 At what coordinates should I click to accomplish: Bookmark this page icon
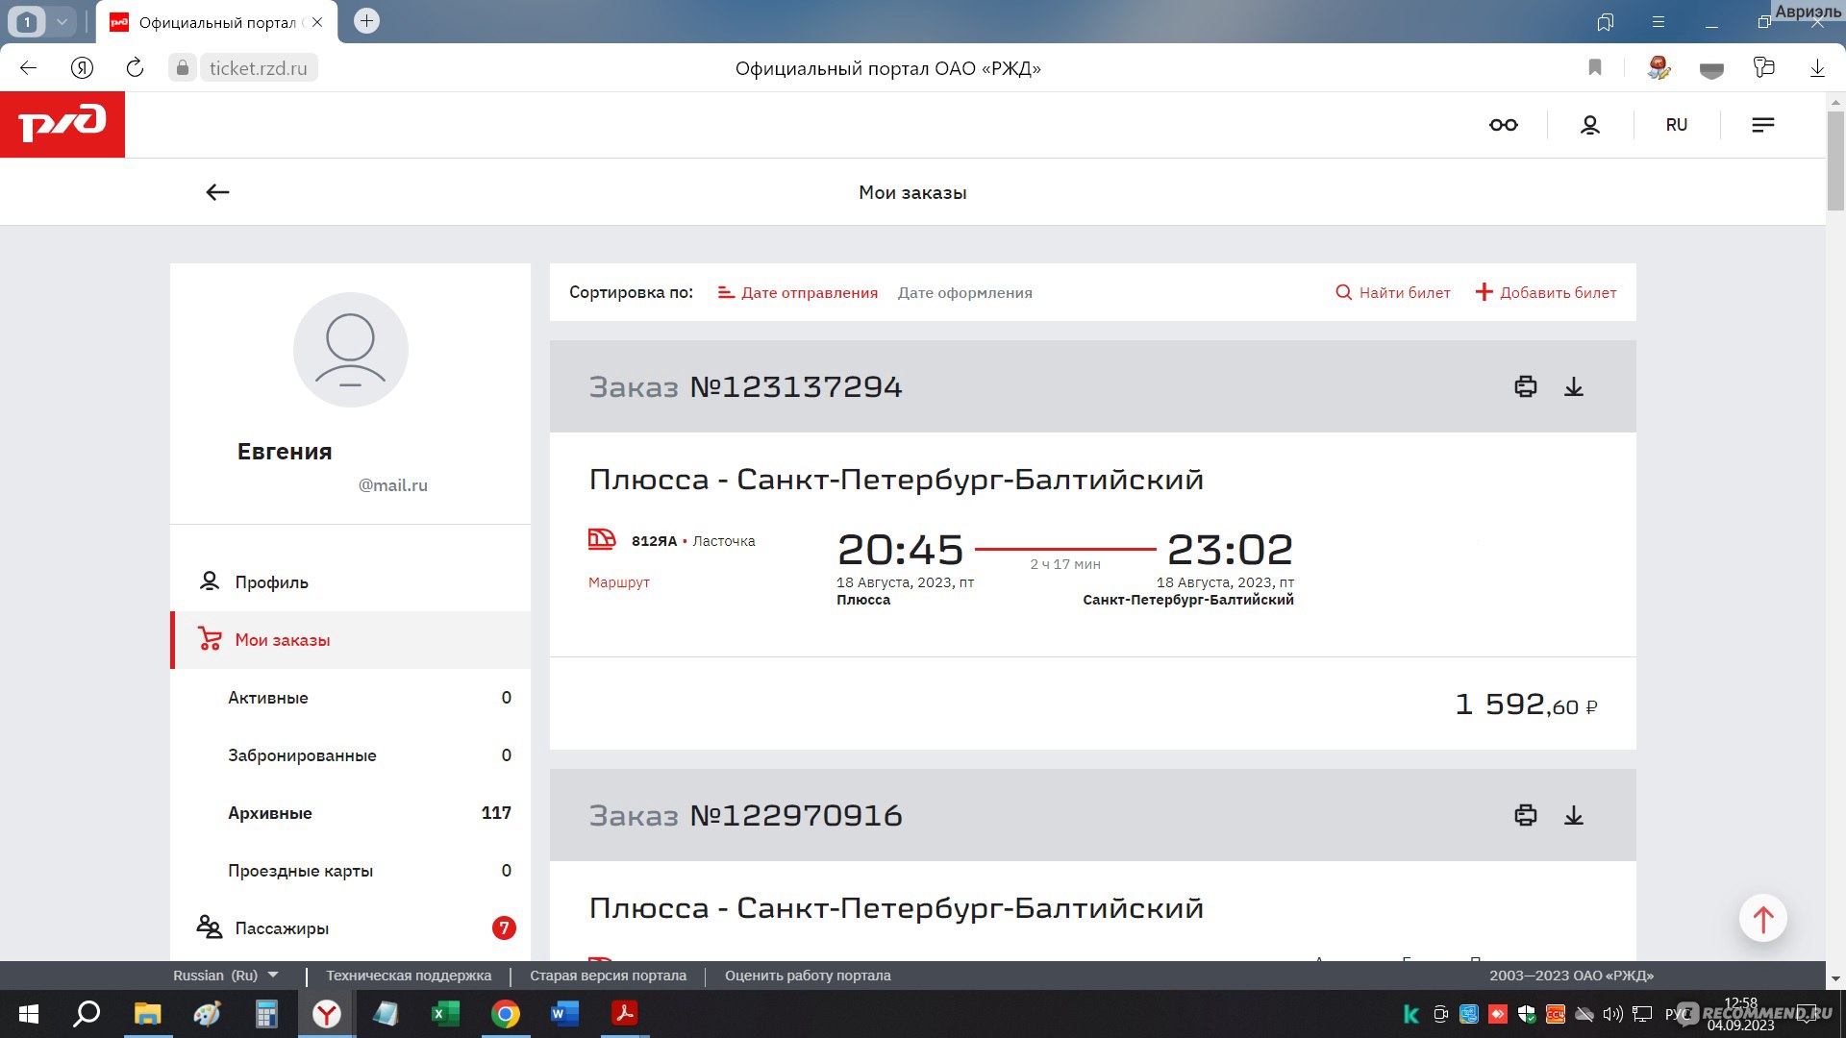click(x=1595, y=67)
